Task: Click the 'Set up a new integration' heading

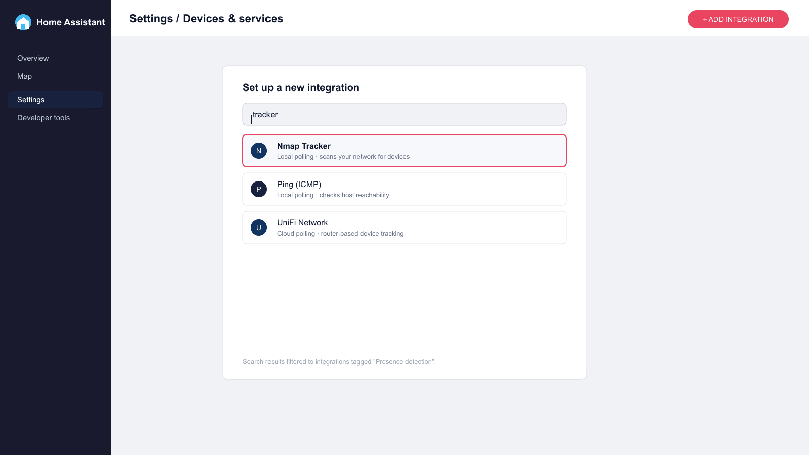Action: [x=301, y=87]
